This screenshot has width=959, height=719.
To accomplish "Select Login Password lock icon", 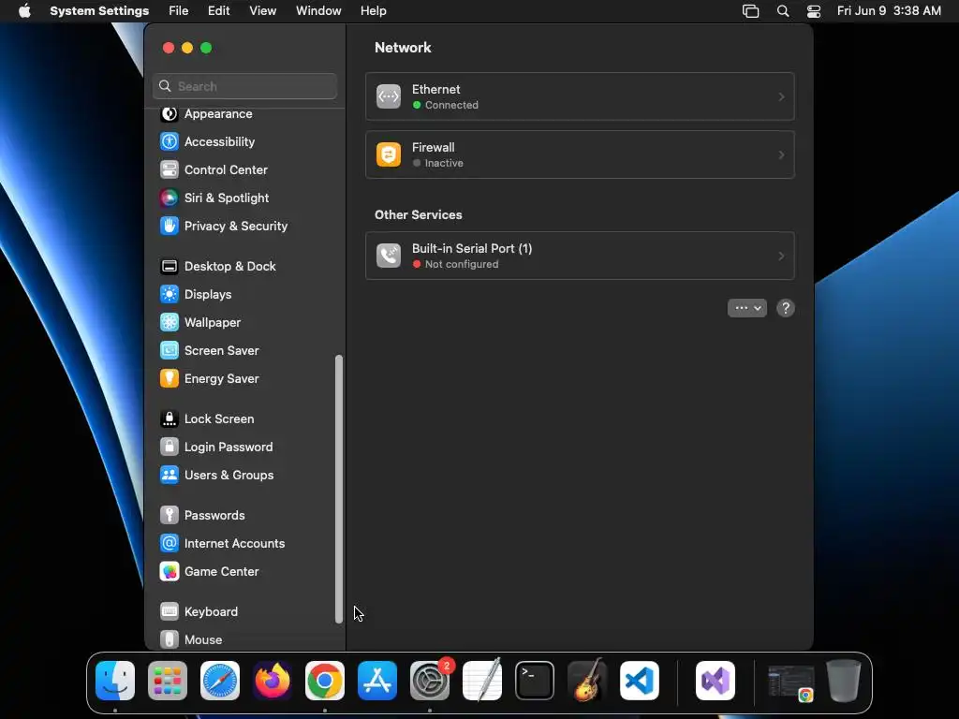I will coord(170,448).
